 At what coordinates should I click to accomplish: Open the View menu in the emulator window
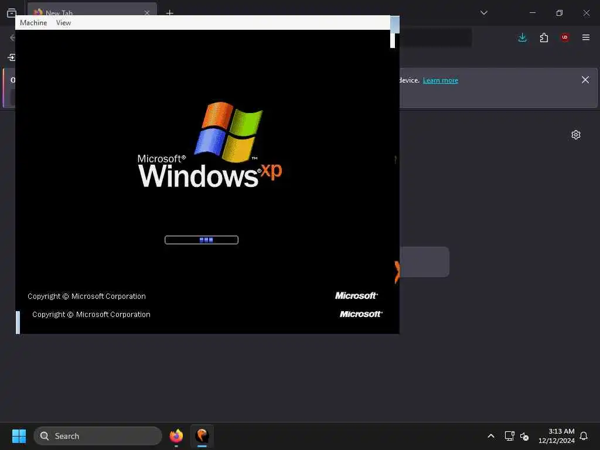tap(63, 23)
